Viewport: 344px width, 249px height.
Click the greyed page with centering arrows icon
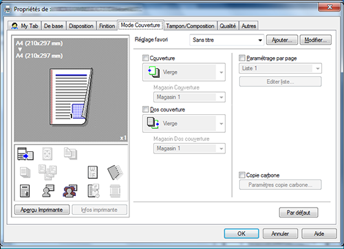[x=47, y=153]
